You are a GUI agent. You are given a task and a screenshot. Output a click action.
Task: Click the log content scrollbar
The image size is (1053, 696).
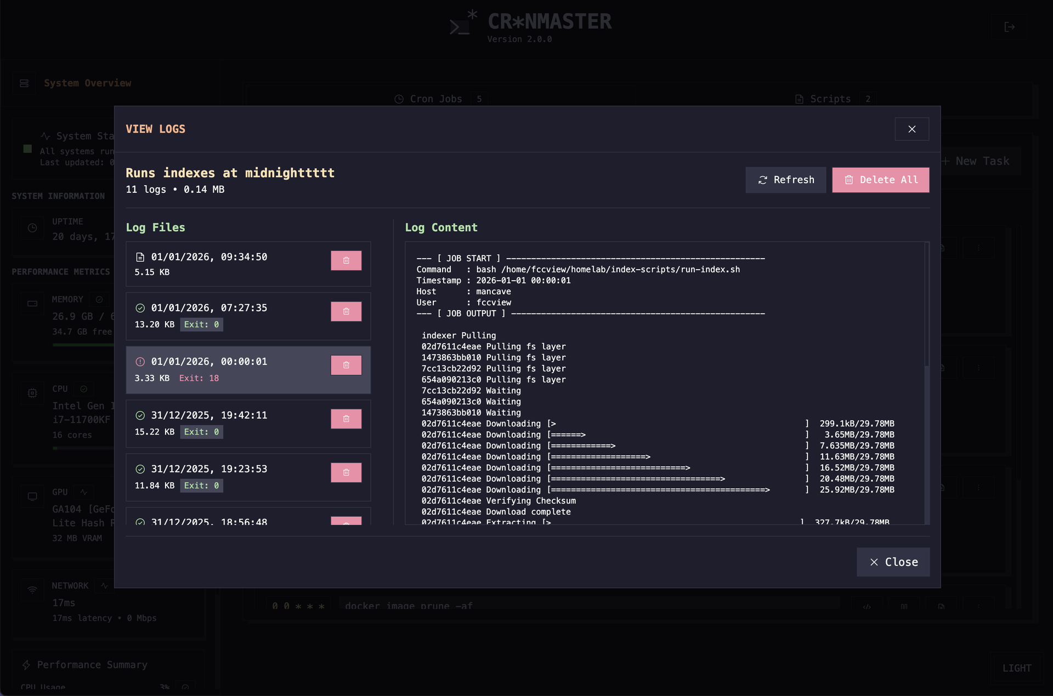coord(927,304)
